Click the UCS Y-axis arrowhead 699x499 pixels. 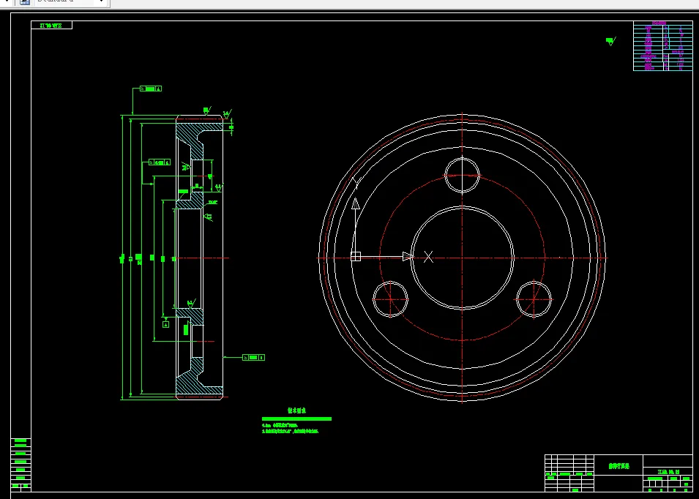(x=355, y=203)
